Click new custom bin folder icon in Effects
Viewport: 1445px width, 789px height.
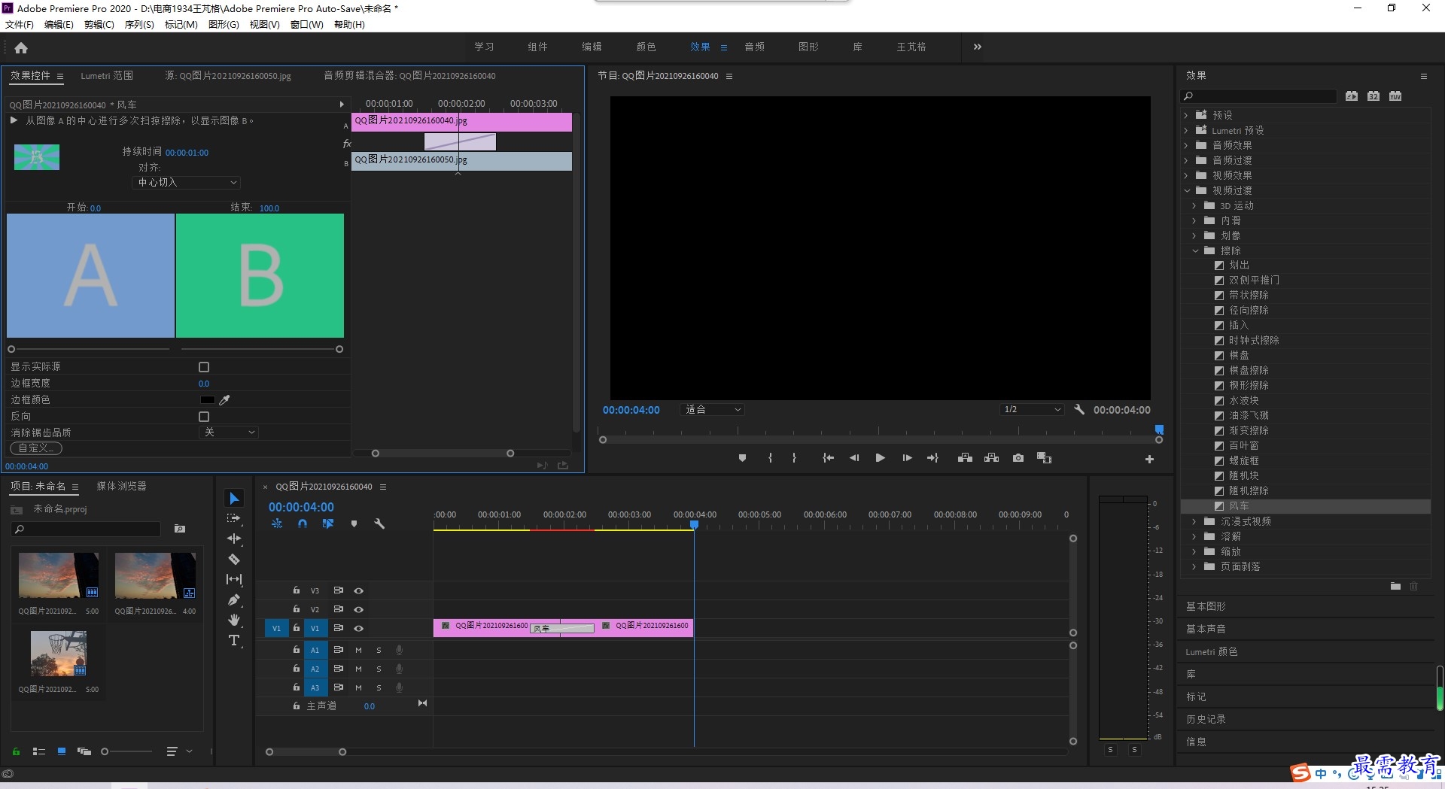tap(1395, 586)
